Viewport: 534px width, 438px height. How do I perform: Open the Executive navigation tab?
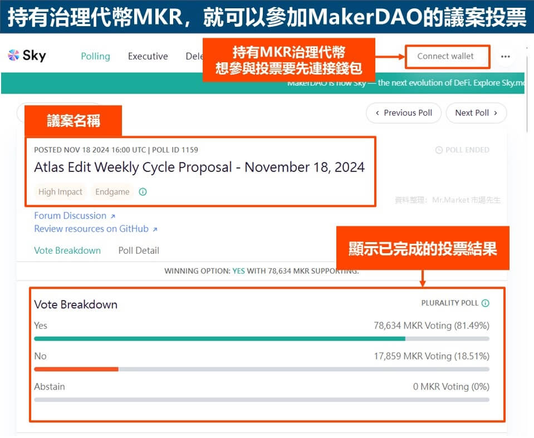tap(148, 56)
